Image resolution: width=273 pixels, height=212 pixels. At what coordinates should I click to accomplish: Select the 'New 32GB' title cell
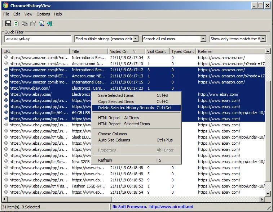pos(81,162)
